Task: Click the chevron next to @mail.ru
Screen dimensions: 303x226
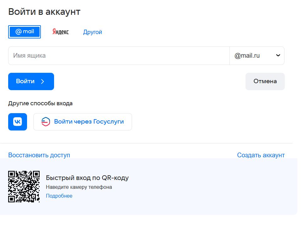Action: 278,55
